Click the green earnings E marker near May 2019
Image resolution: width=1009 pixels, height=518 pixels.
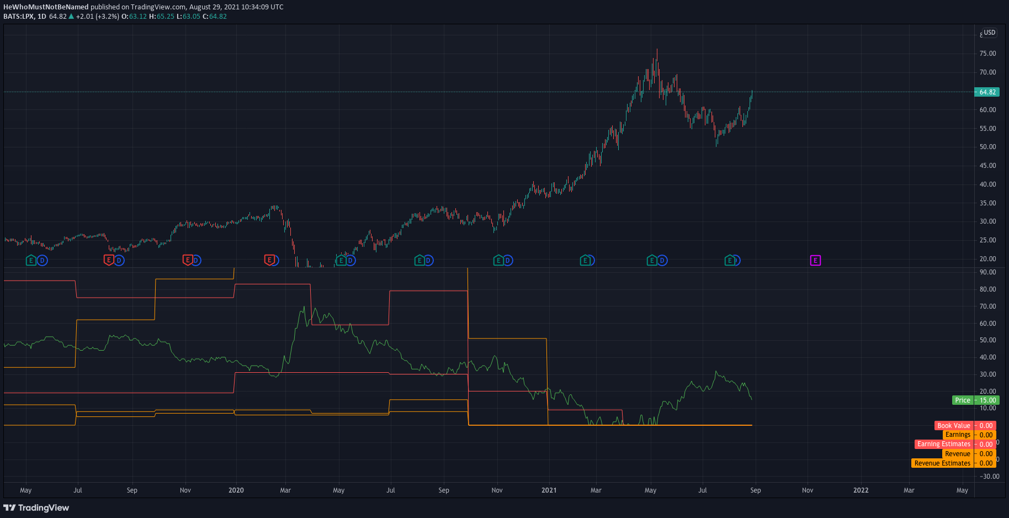tap(31, 260)
